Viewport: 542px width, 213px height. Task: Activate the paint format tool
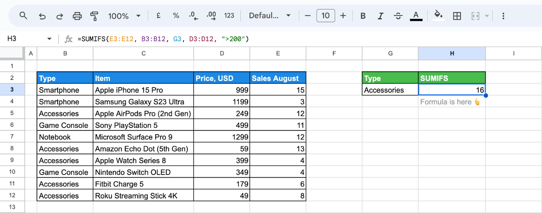[94, 16]
